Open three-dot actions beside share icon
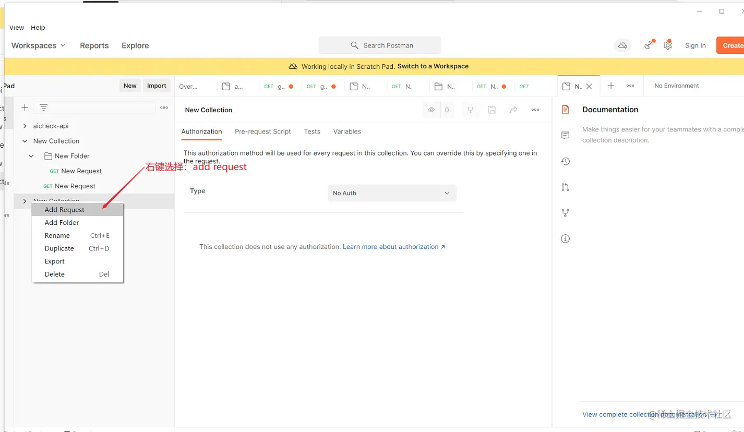The height and width of the screenshot is (432, 744). pyautogui.click(x=535, y=110)
